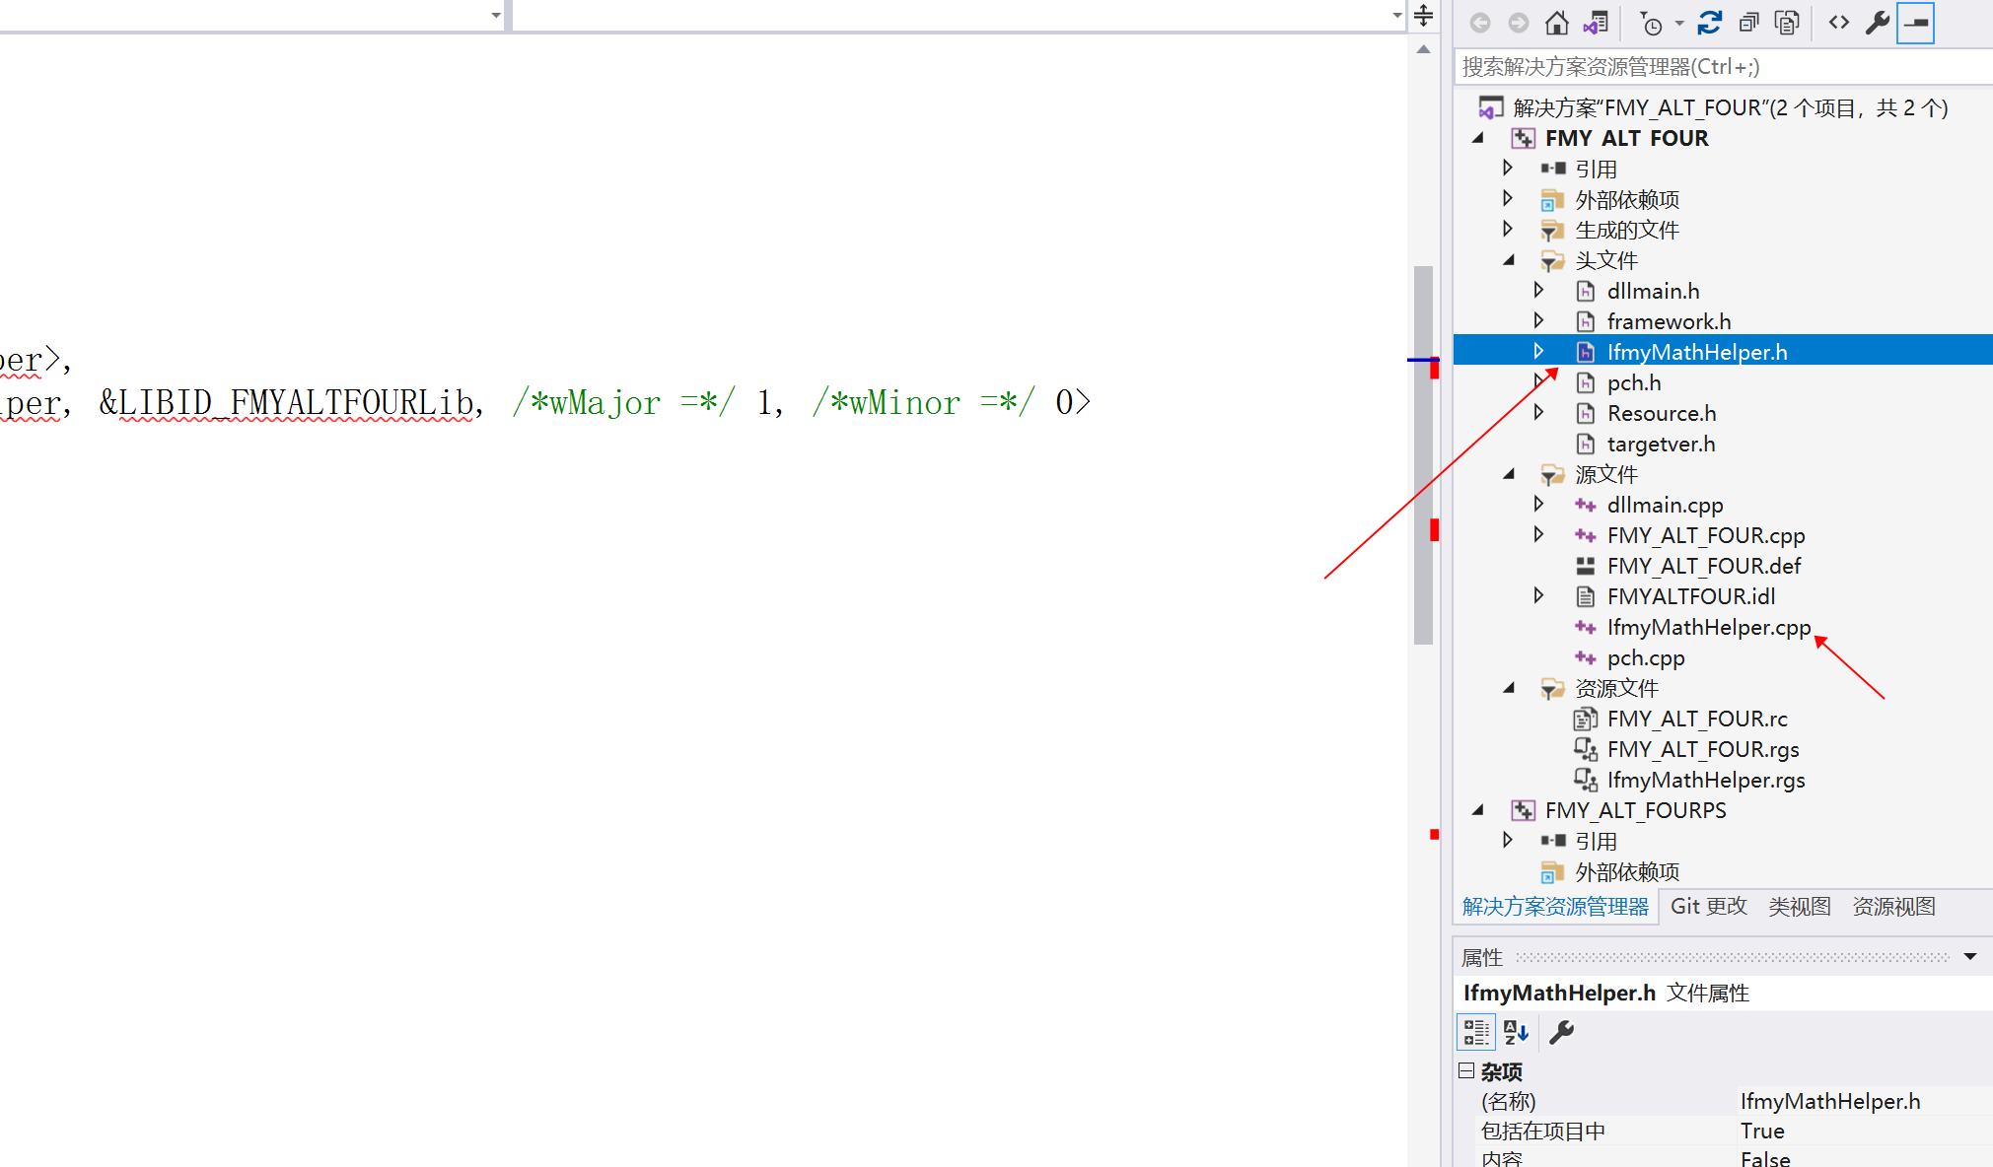Select FMY_ALT_FOUR.rc resource file icon
The image size is (1993, 1167).
(x=1586, y=719)
